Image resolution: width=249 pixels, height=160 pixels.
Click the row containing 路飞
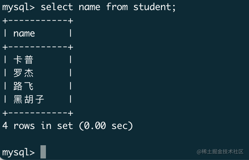pyautogui.click(x=38, y=86)
